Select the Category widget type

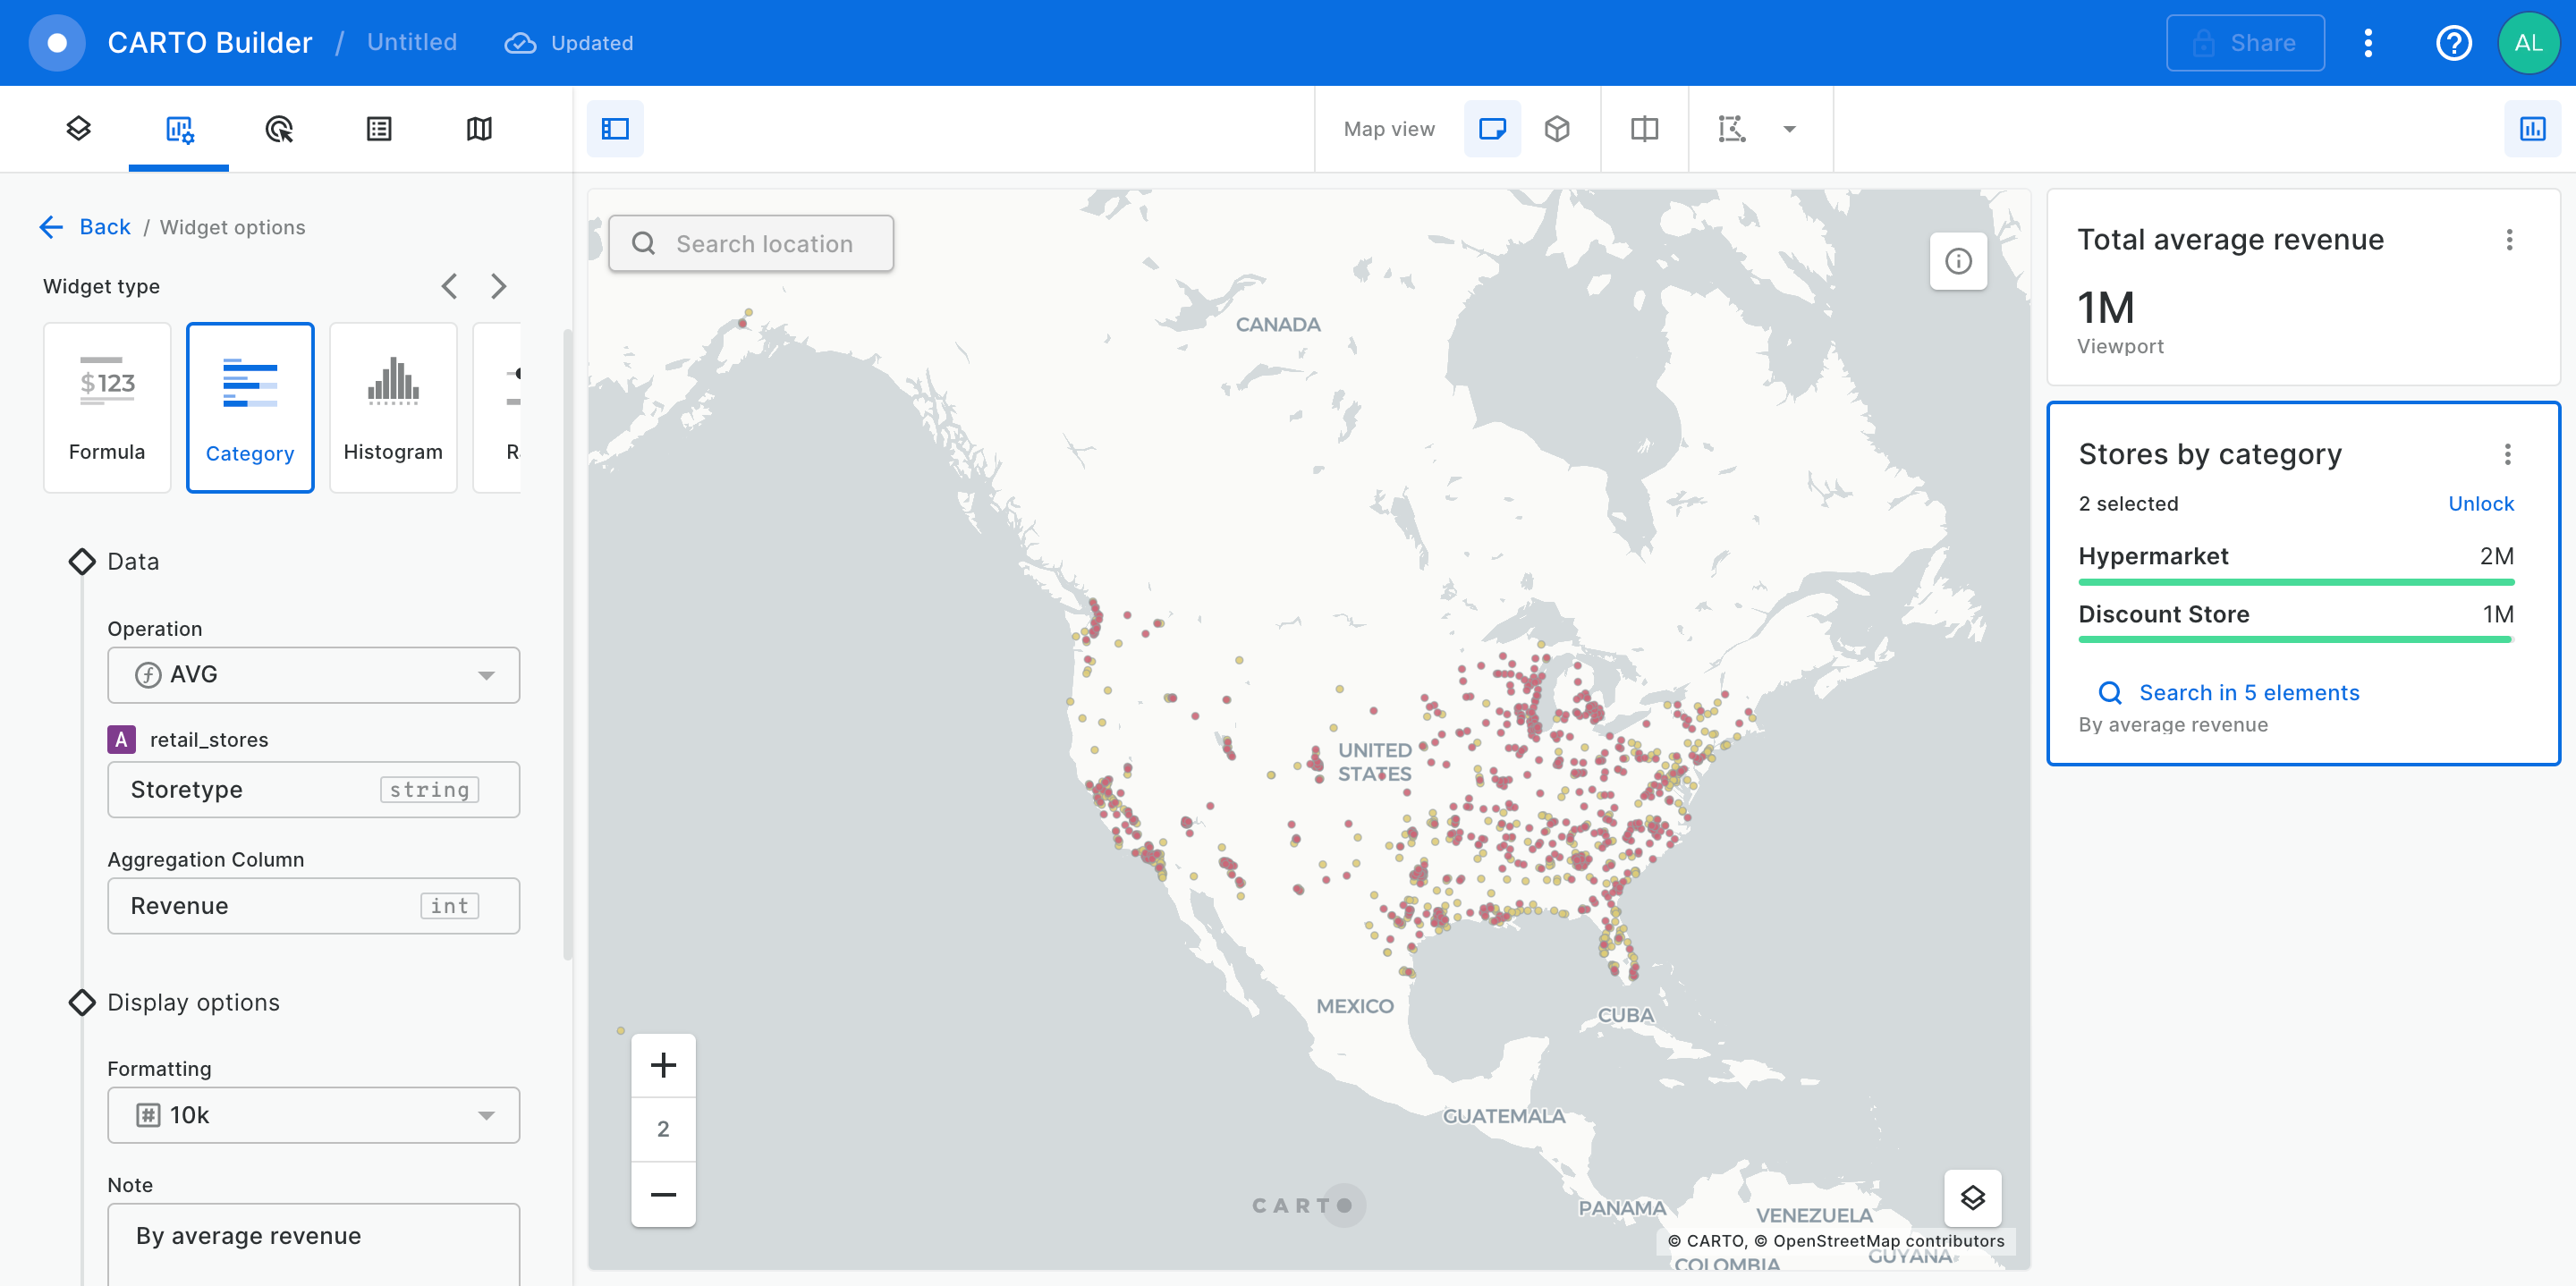tap(250, 407)
